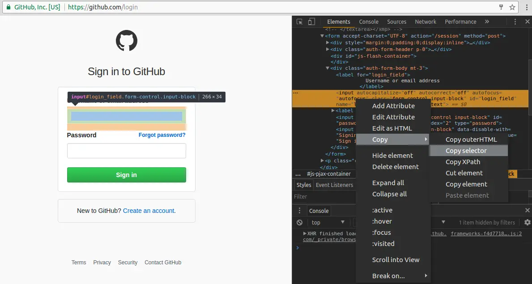This screenshot has width=532, height=284.
Task: Switch to the Network tab
Action: point(426,21)
